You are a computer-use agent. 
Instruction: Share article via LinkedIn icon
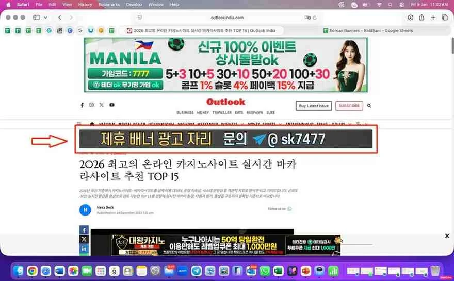click(84, 249)
